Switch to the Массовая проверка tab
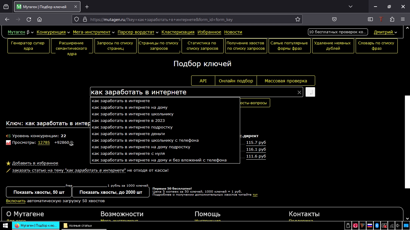Screen dimensions: 410x230 (286, 81)
